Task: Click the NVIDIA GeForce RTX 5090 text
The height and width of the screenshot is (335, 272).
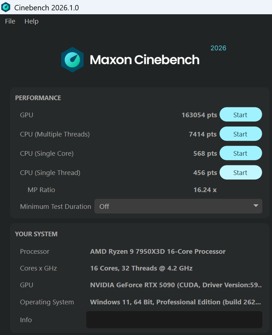Action: point(176,285)
